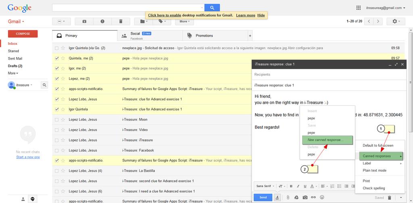The height and width of the screenshot is (203, 413).
Task: Open the More actions dropdown
Action: 184,22
